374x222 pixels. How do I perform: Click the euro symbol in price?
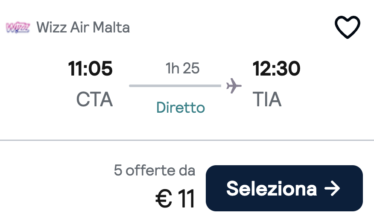[164, 199]
